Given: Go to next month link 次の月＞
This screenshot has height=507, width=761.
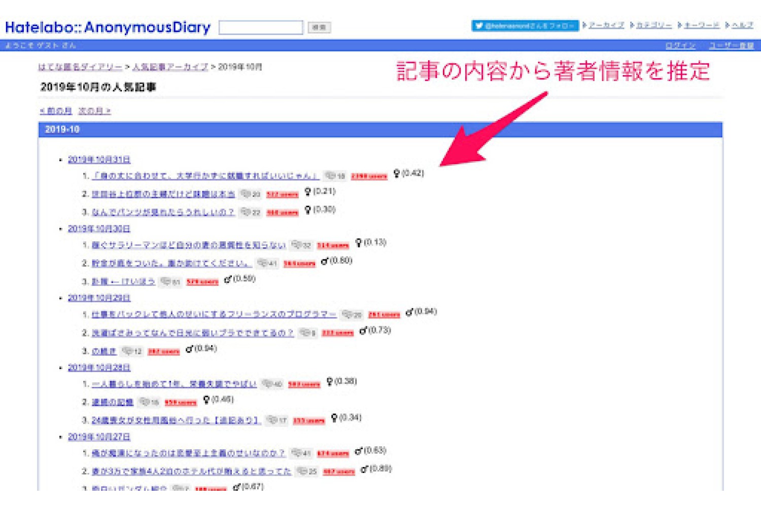Looking at the screenshot, I should 95,111.
